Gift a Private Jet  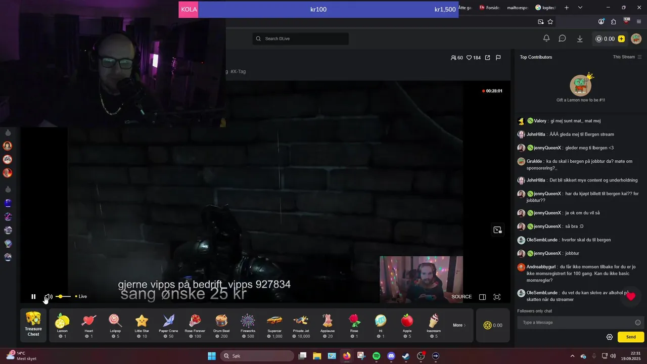tap(301, 326)
